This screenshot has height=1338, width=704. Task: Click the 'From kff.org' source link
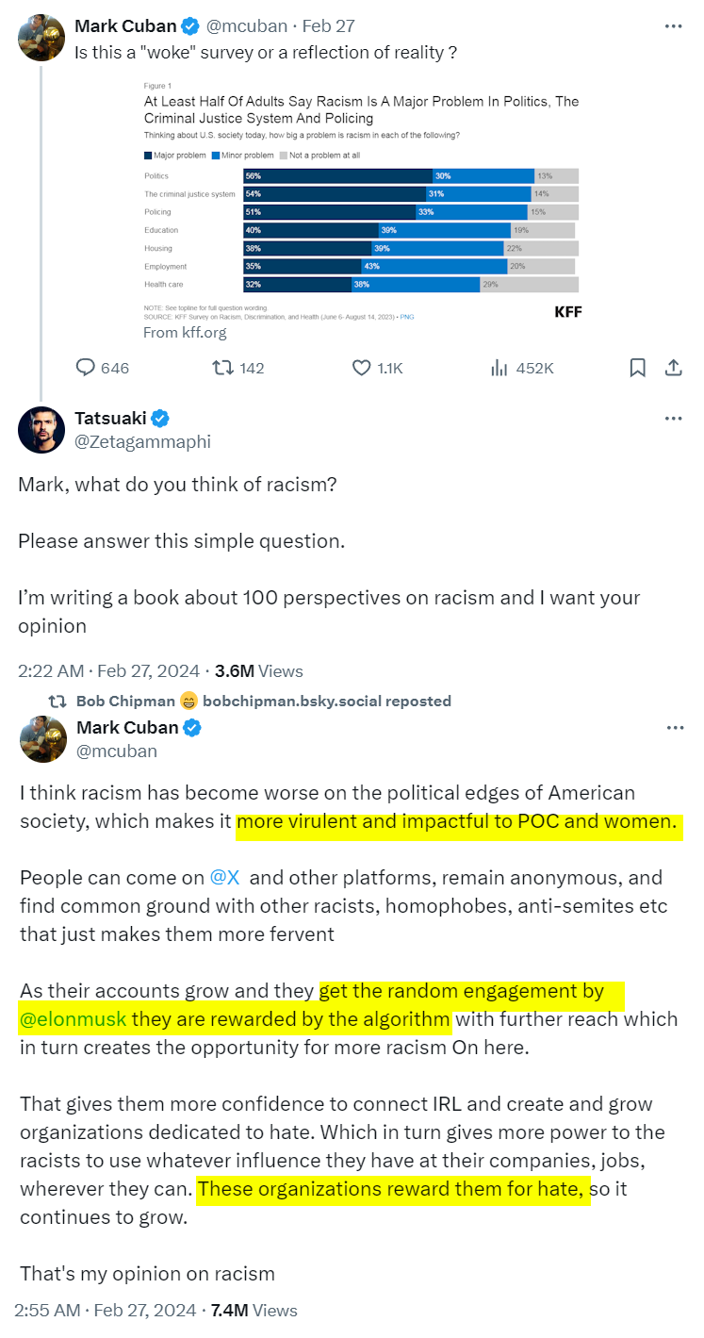[185, 332]
